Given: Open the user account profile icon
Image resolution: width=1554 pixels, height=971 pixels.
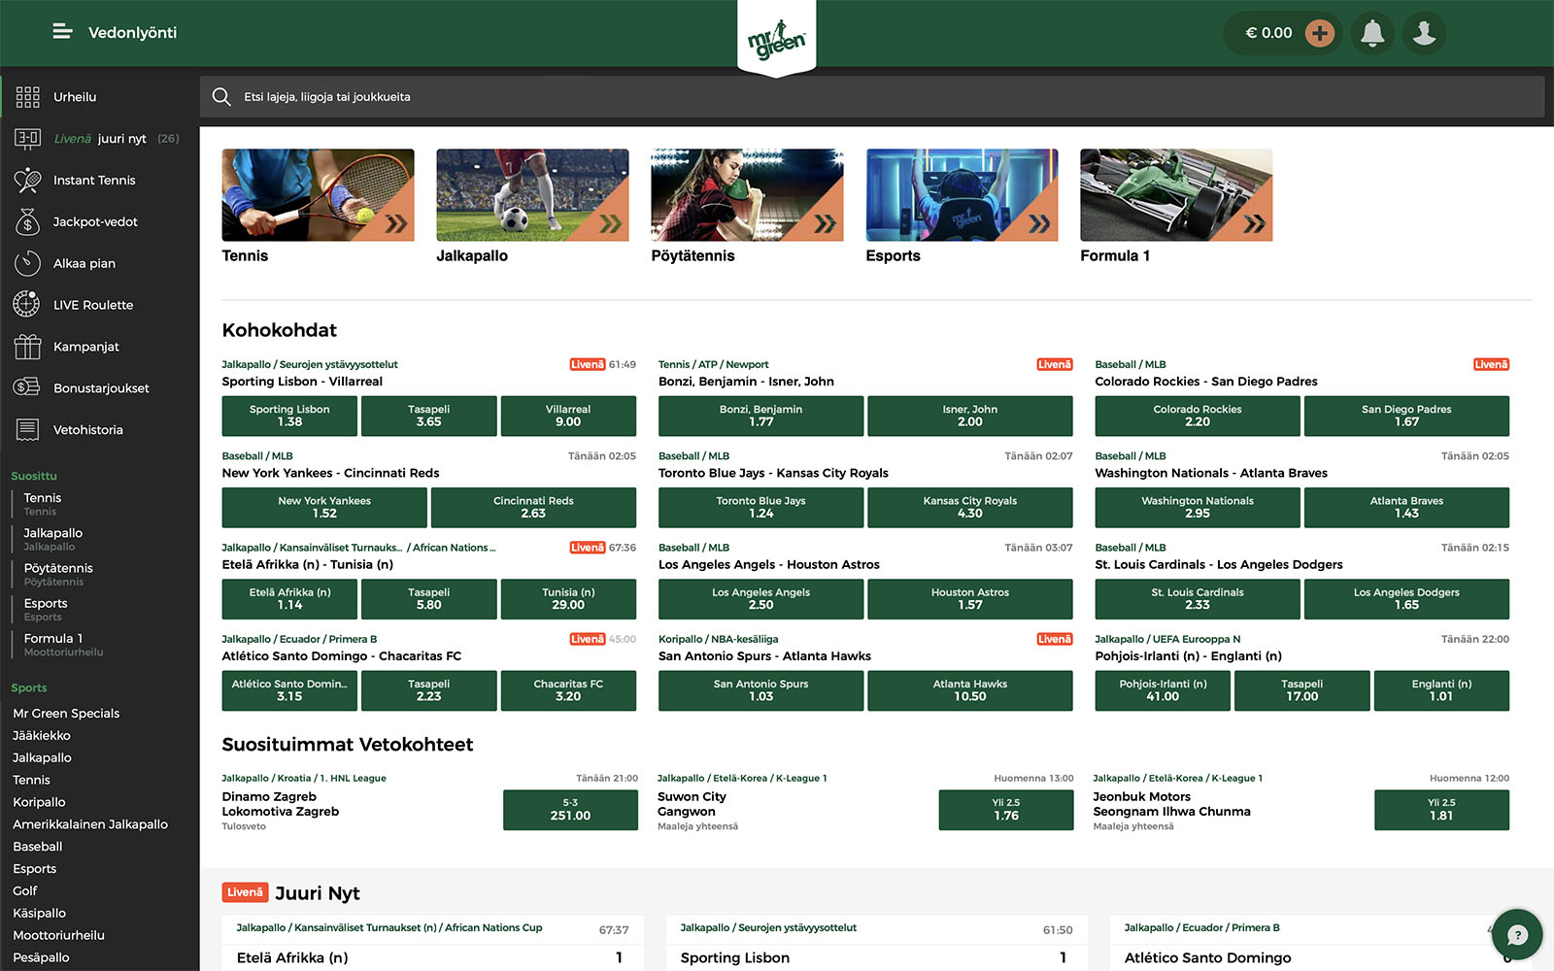Looking at the screenshot, I should click(1424, 33).
